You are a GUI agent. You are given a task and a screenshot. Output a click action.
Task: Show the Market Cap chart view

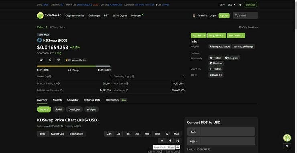(57, 134)
